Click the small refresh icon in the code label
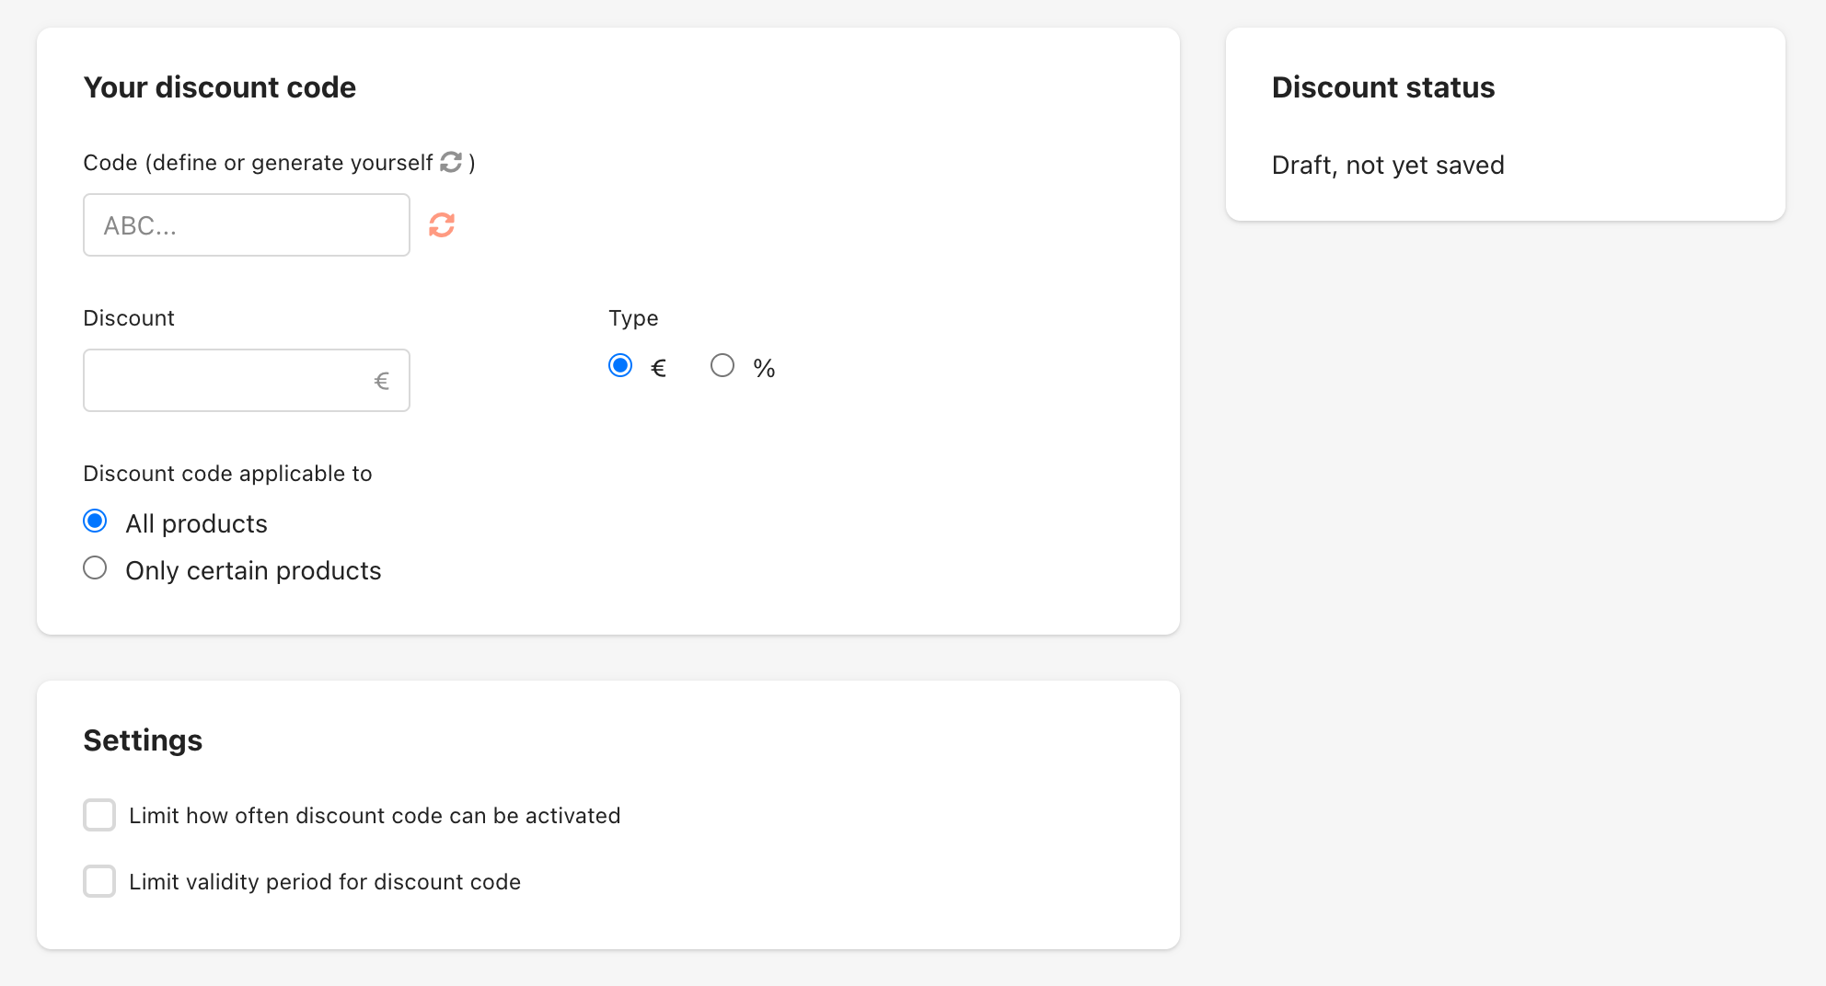This screenshot has width=1826, height=986. (450, 162)
